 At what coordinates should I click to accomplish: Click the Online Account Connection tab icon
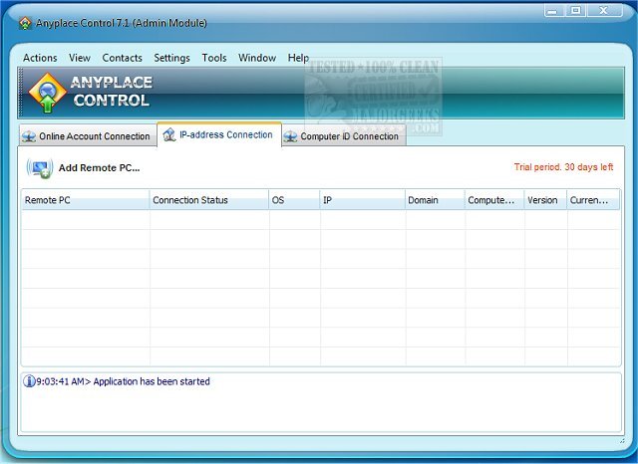click(x=29, y=136)
